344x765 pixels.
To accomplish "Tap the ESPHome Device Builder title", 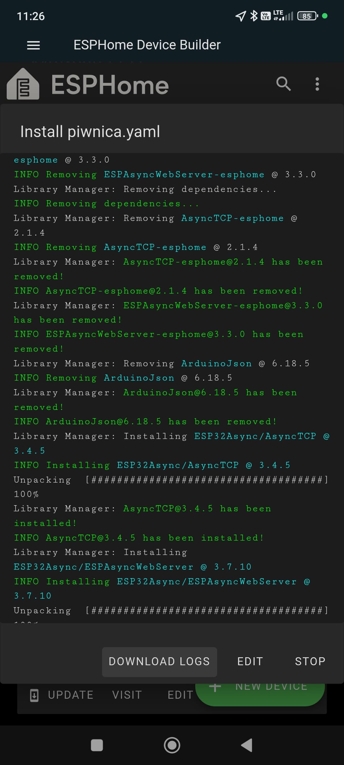I will (147, 45).
